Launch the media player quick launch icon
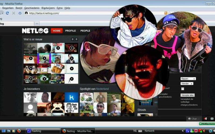Screen dimensions: 215x134 (x=13, y=131)
